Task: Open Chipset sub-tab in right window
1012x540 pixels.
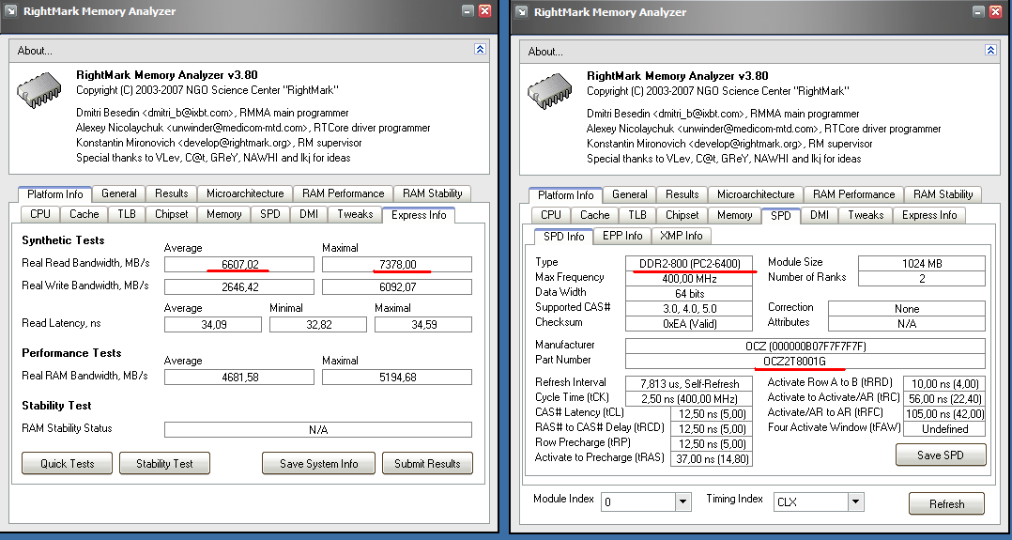Action: point(682,215)
